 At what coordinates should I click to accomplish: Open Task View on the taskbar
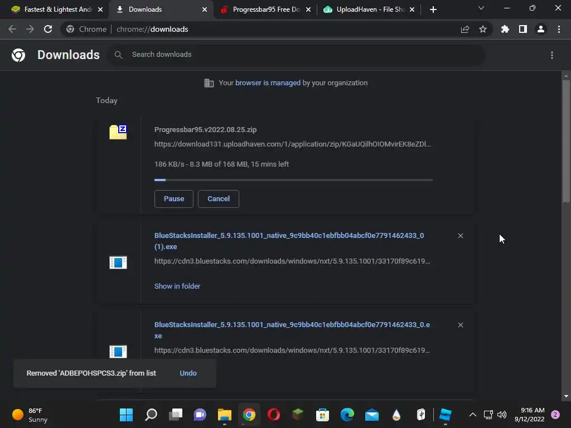(x=176, y=415)
